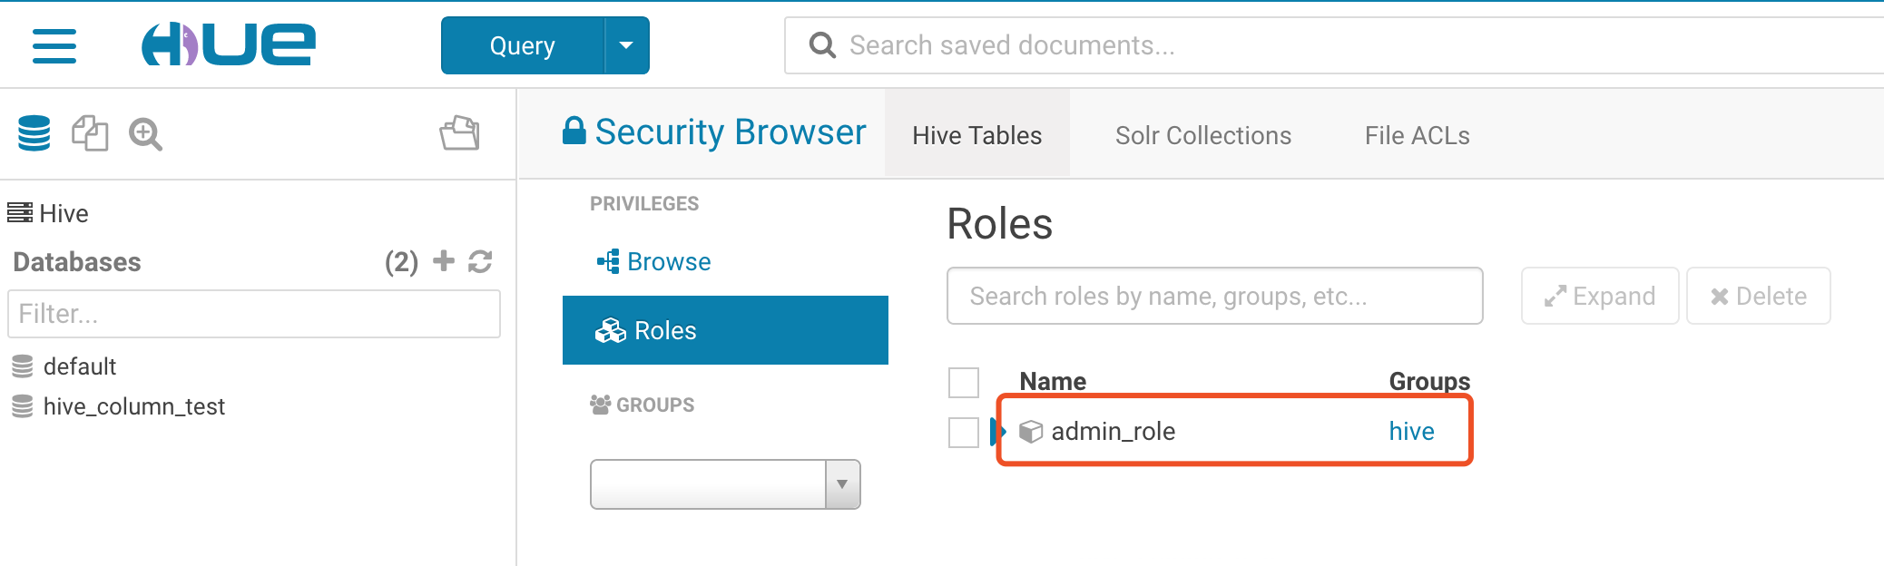Viewport: 1884px width, 566px height.
Task: Click the hive group link
Action: [1411, 431]
